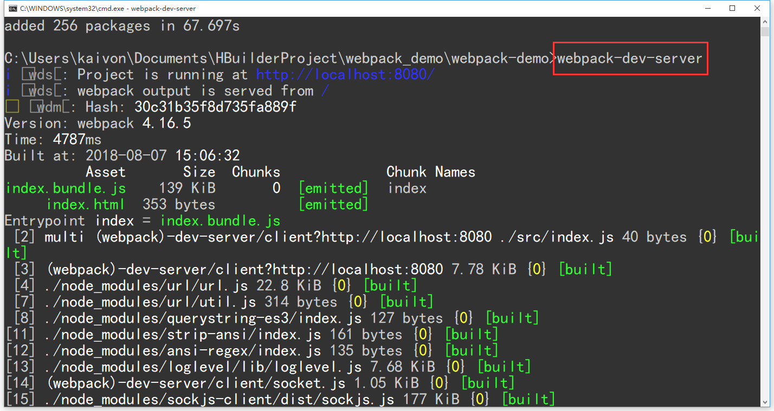Click 'Version: webpack 4.16.5' line
Viewport: 774px width, 411px height.
click(x=98, y=123)
